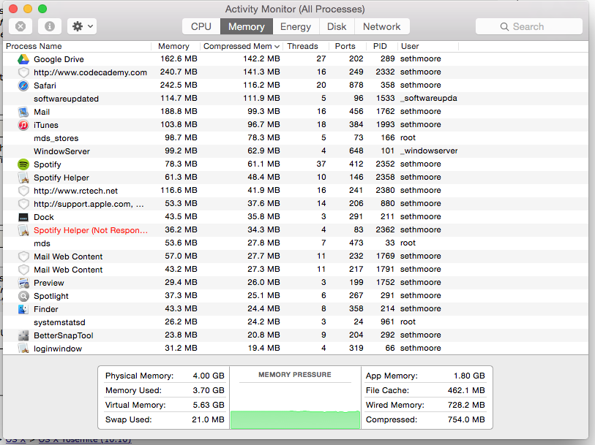Click the support.apple.com shield icon
Screen dimensions: 595x445
[x=23, y=204]
